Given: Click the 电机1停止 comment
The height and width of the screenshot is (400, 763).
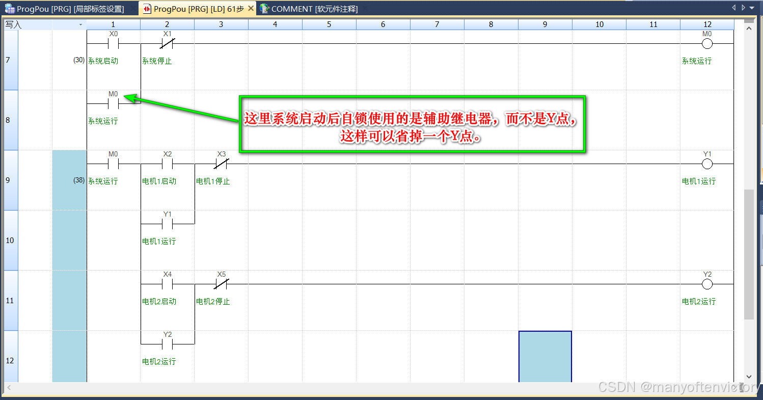Looking at the screenshot, I should click(x=213, y=181).
